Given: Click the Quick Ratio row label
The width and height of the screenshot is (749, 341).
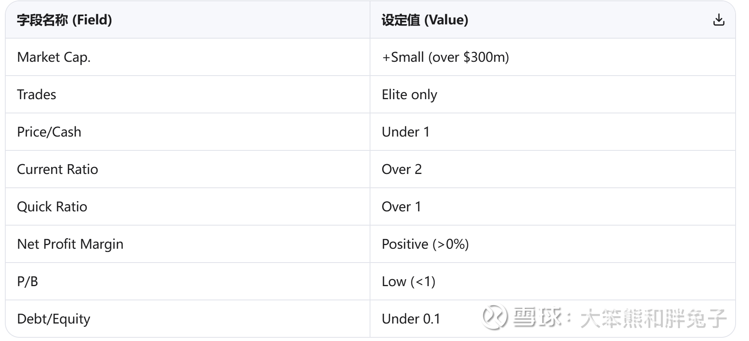Looking at the screenshot, I should click(52, 207).
